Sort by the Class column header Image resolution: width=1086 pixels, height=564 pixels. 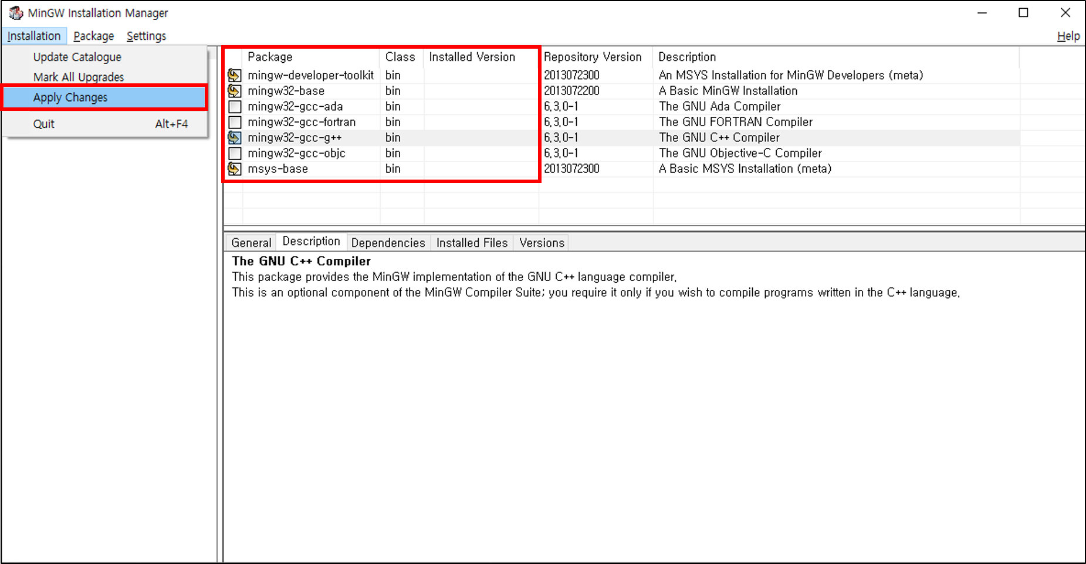pos(401,57)
